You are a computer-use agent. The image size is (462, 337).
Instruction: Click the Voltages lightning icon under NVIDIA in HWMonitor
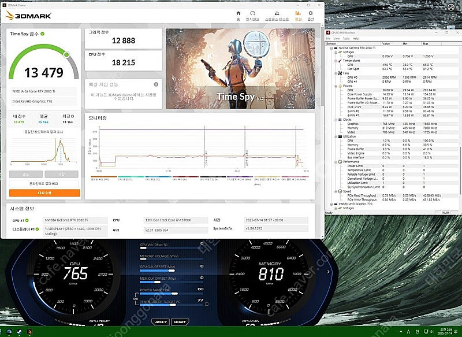tap(340, 52)
